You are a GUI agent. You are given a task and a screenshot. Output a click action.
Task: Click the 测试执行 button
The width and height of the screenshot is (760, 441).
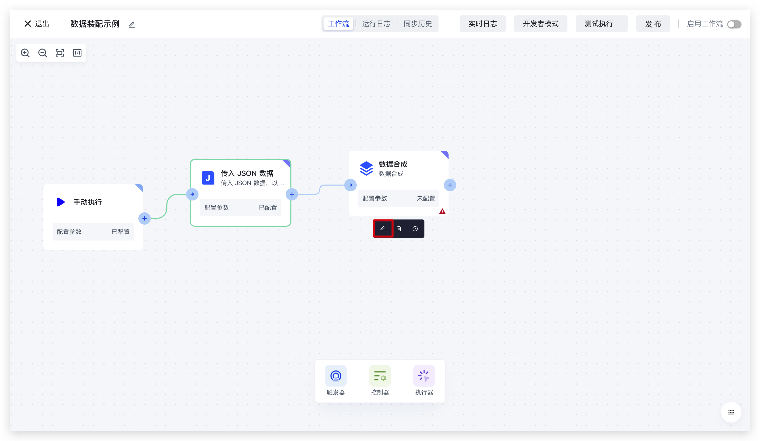tap(601, 24)
